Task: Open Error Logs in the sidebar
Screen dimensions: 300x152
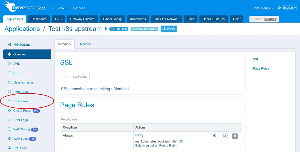Action: point(20,120)
